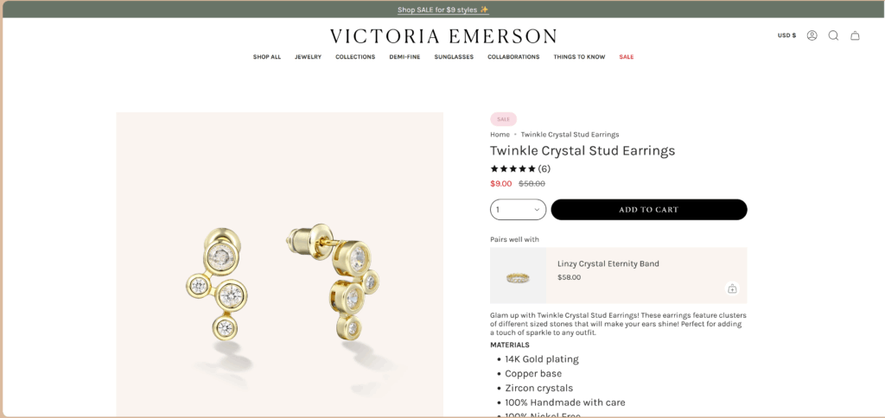Open the SHOP ALL menu
The image size is (885, 418).
(266, 57)
